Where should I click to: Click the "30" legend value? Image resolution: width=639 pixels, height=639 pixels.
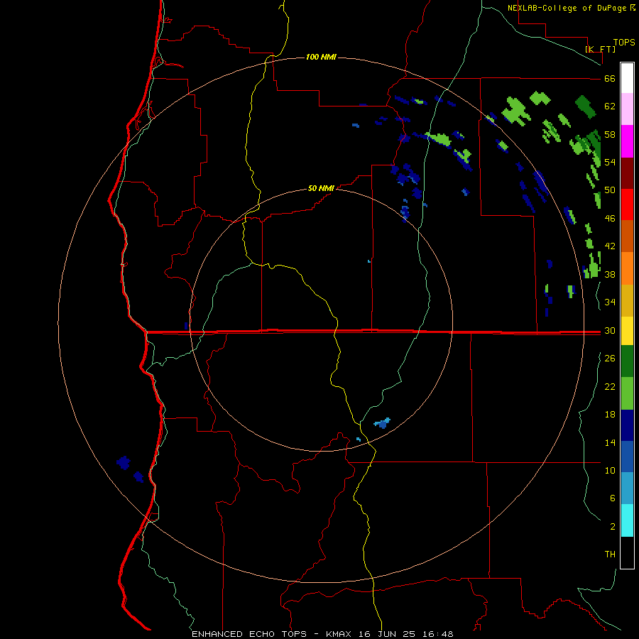(610, 330)
